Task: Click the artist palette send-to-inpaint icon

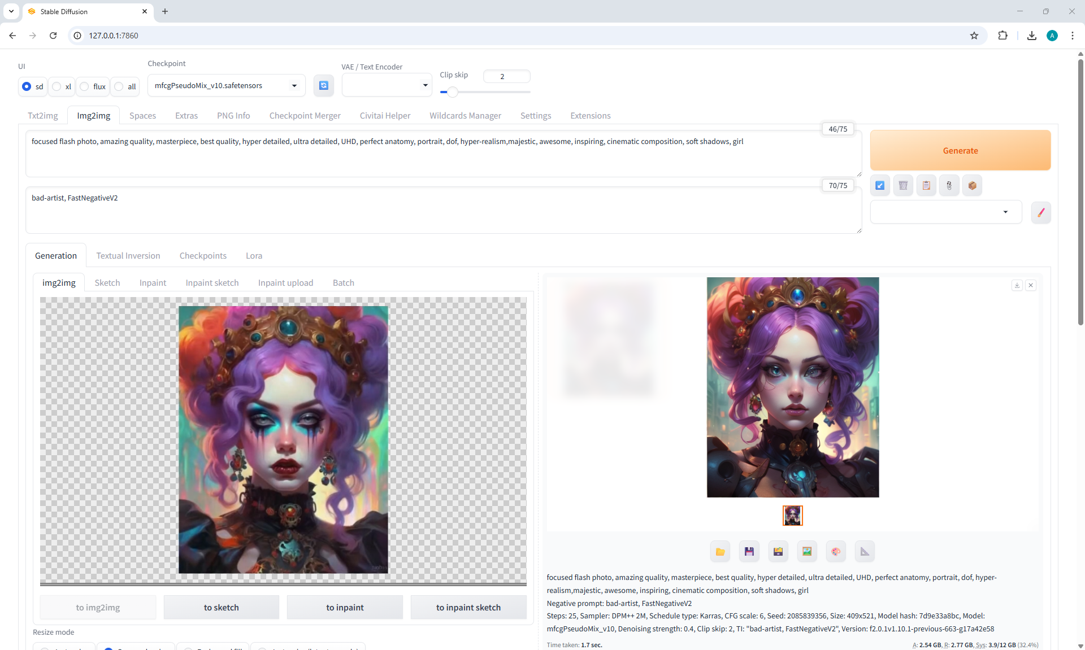Action: 836,552
